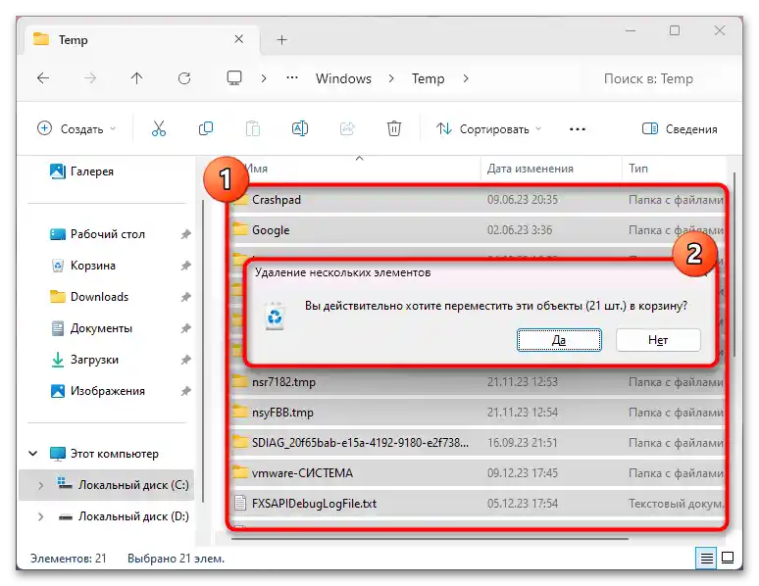Click the pin icon next to Загрузки
This screenshot has width=759, height=586.
coord(186,360)
